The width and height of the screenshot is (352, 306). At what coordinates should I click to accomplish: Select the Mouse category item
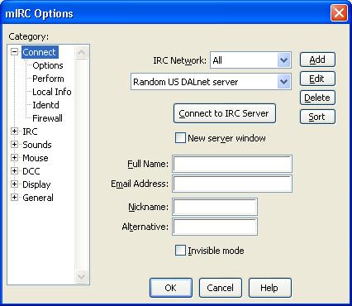(x=36, y=158)
